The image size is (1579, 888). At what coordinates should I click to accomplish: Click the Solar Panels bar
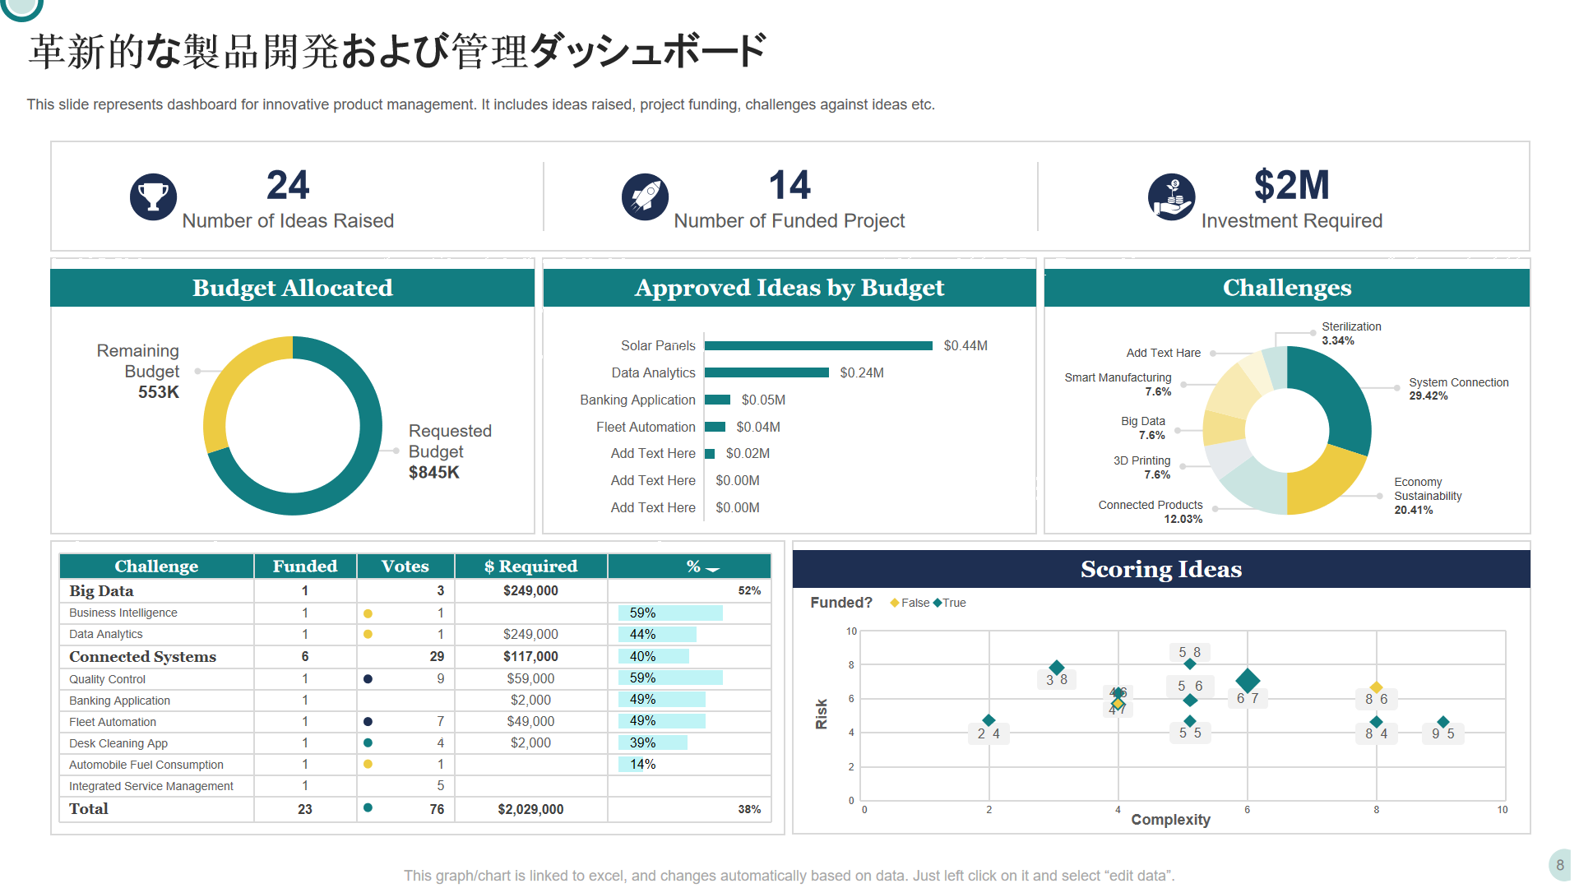[818, 345]
